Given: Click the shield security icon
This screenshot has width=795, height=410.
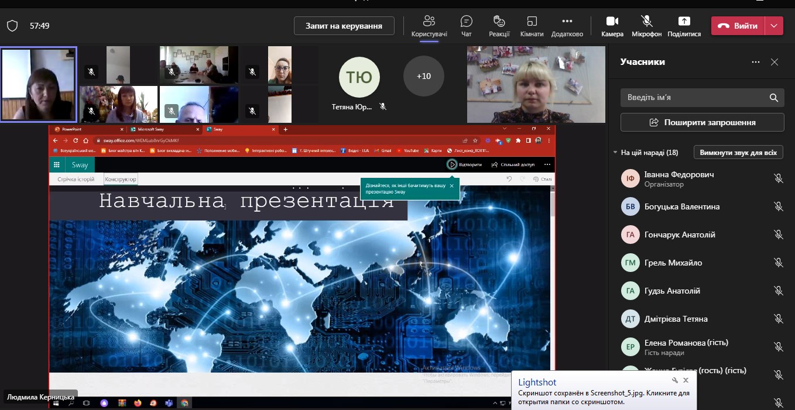Looking at the screenshot, I should (12, 26).
